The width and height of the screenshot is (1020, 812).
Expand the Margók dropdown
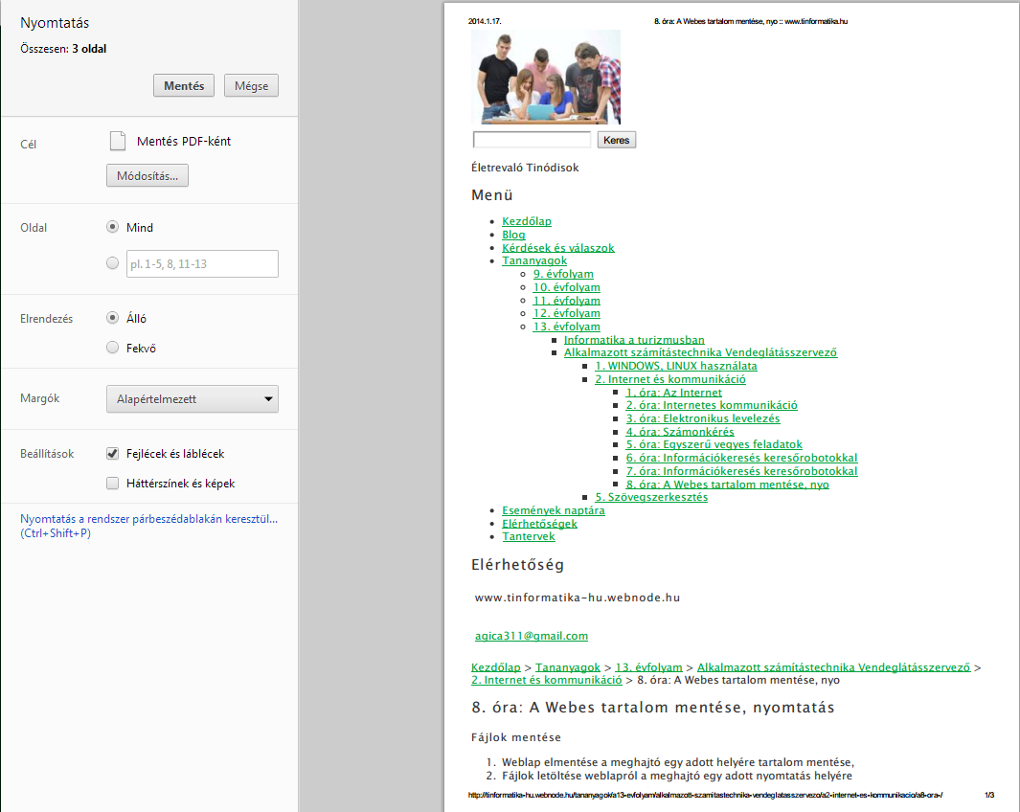coord(192,399)
